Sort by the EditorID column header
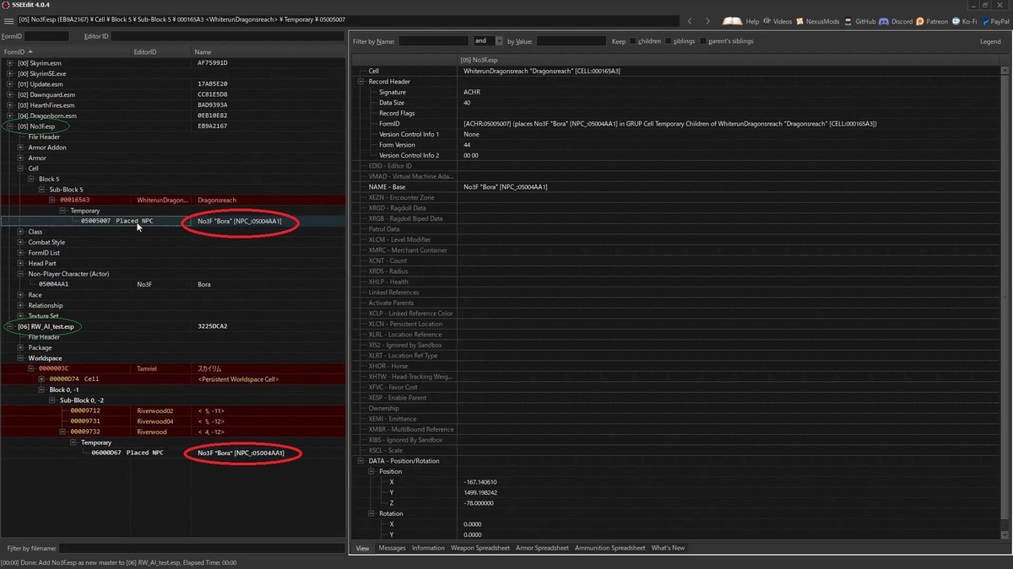The width and height of the screenshot is (1013, 569). (160, 52)
